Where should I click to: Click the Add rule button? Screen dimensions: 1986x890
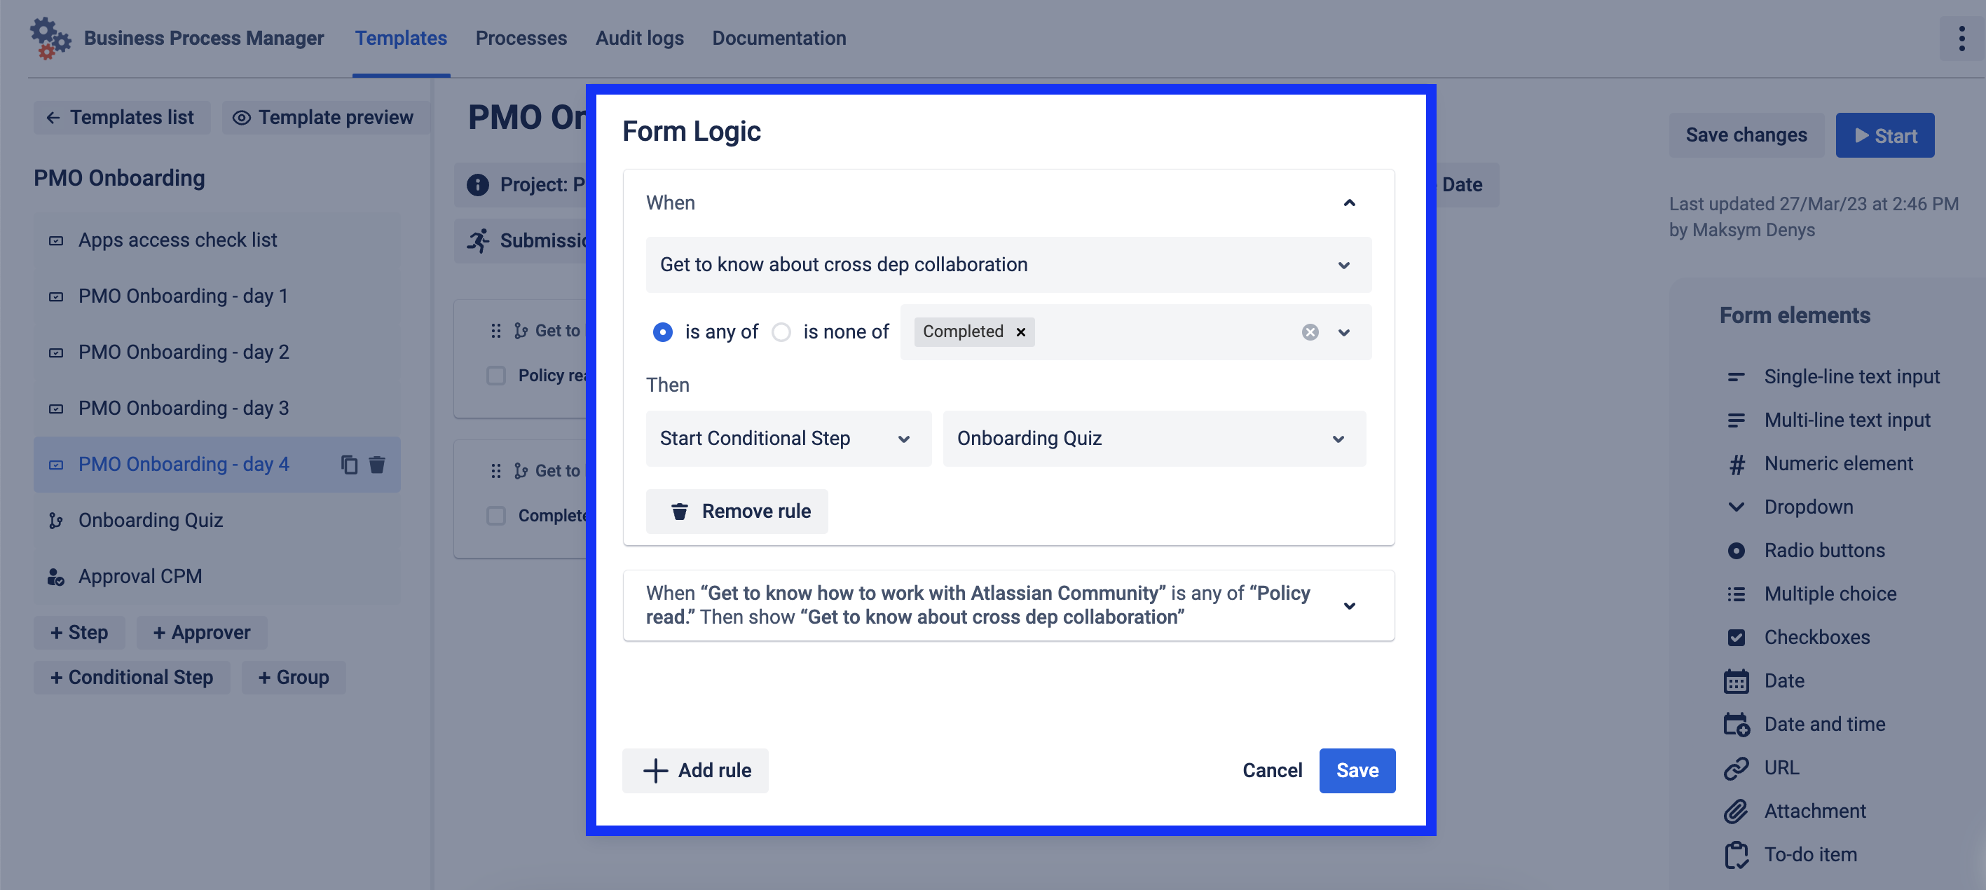click(x=695, y=769)
